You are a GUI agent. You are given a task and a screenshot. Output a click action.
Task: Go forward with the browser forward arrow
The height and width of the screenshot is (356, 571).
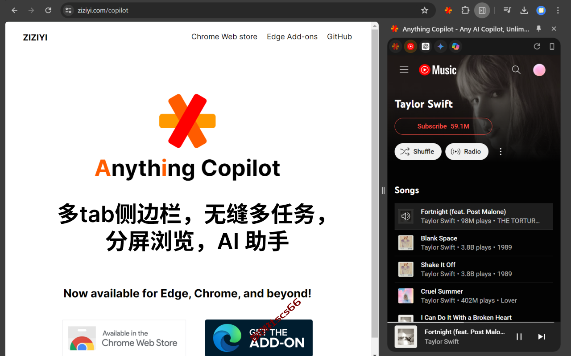(31, 10)
